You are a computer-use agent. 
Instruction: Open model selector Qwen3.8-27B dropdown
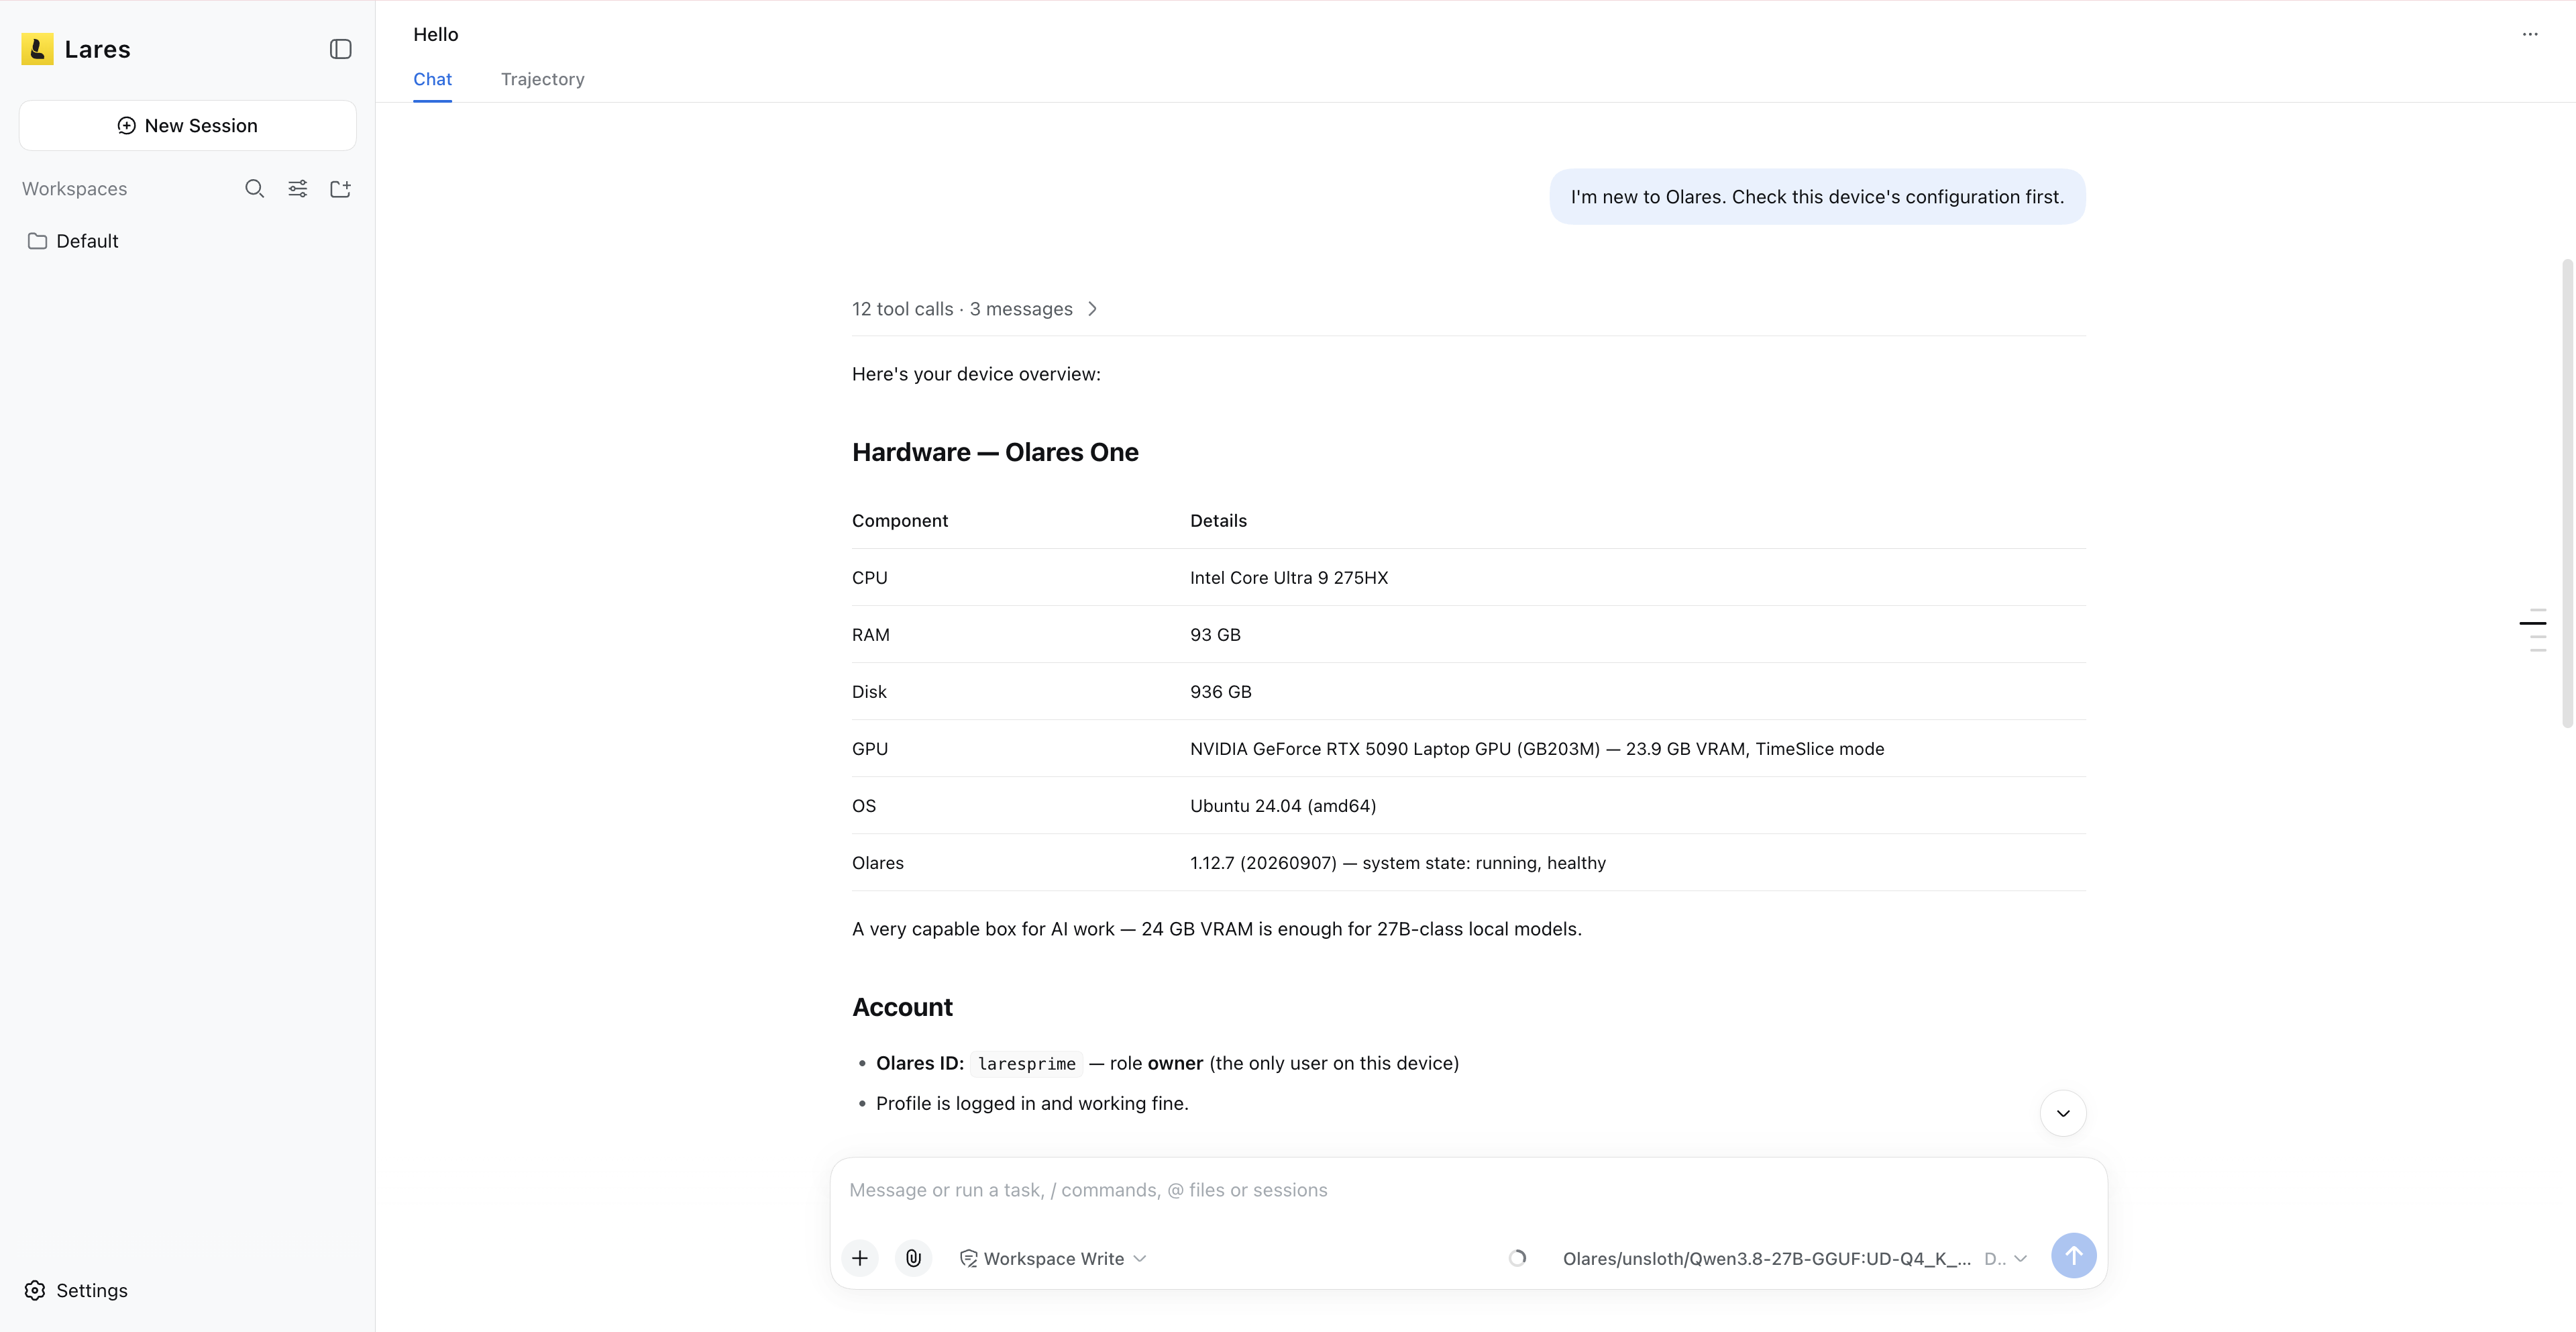click(x=1795, y=1259)
